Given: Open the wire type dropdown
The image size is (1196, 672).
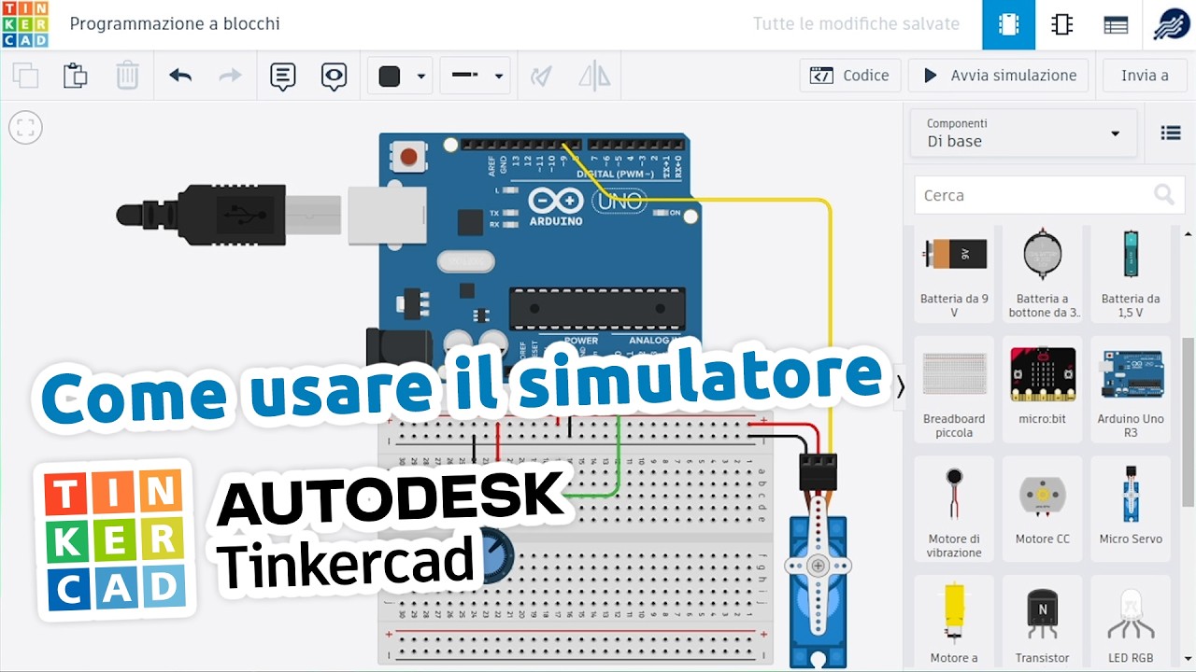Looking at the screenshot, I should tap(475, 76).
